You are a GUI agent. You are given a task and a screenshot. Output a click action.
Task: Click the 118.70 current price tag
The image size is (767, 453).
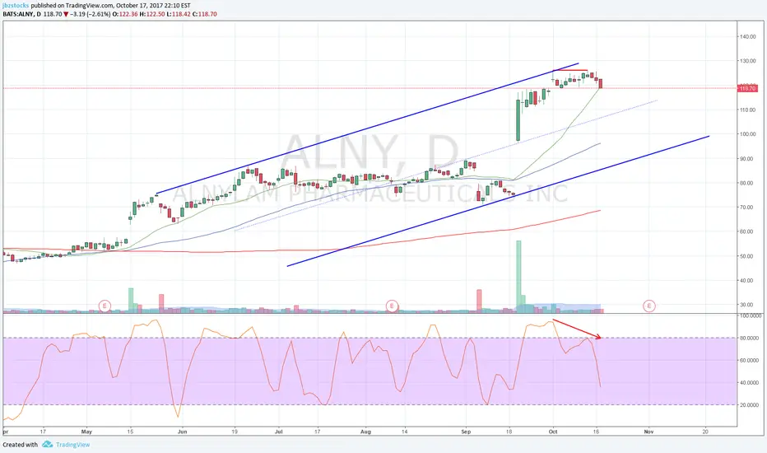[x=748, y=89]
